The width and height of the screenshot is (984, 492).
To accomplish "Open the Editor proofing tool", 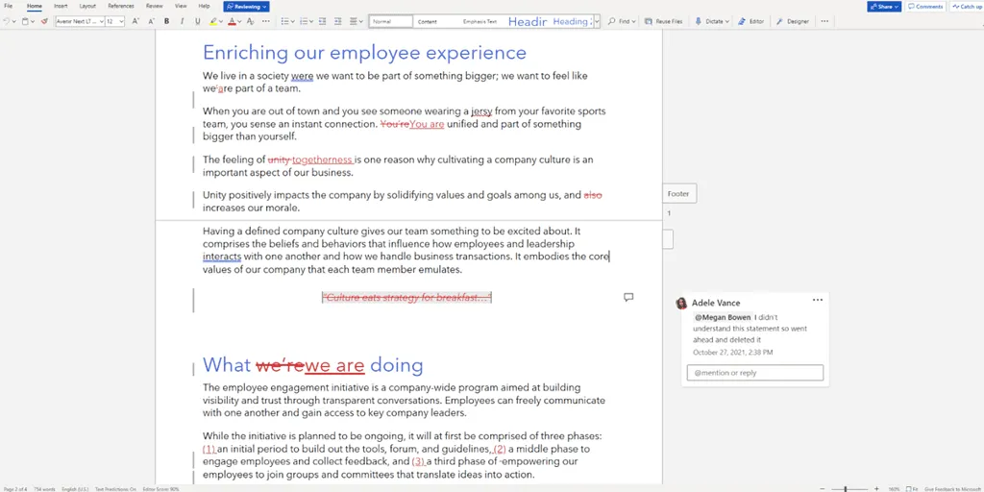I will click(x=752, y=21).
